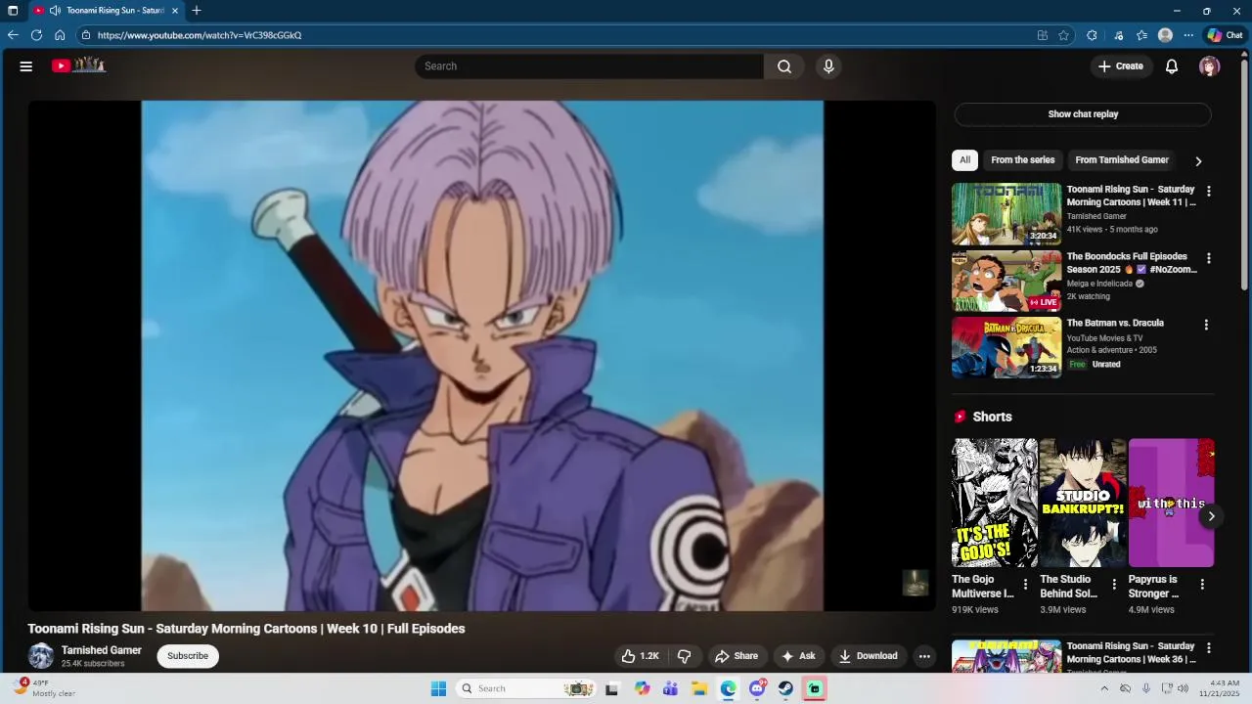Open the taskbar clock and date
Viewport: 1252px width, 704px height.
[1225, 688]
